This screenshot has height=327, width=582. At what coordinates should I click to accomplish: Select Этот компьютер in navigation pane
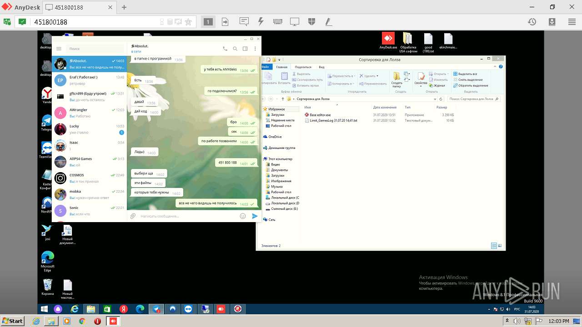(x=278, y=159)
